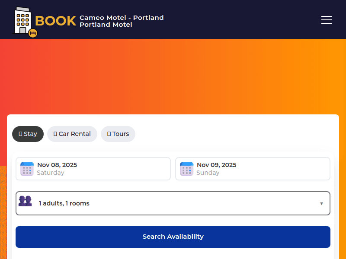Click the bed badge on the logo

(33, 33)
